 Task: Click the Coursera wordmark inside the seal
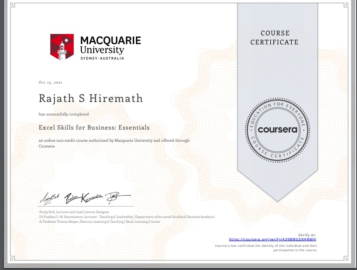click(277, 130)
